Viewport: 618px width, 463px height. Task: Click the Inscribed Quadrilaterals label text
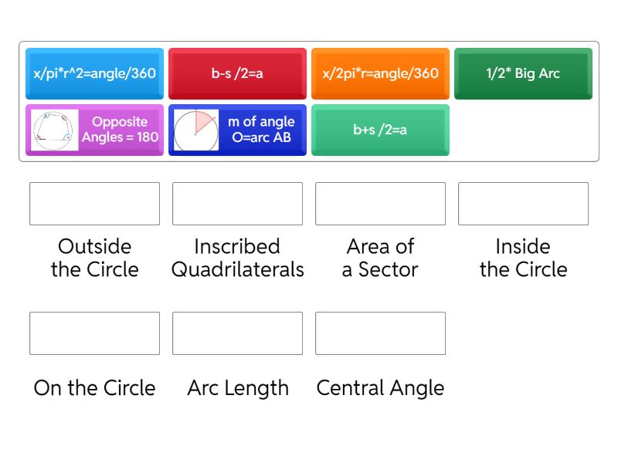click(237, 258)
